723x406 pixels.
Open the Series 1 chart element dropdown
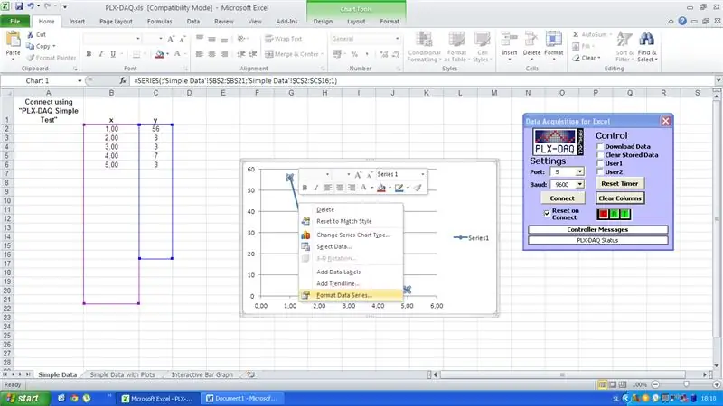[x=422, y=174]
